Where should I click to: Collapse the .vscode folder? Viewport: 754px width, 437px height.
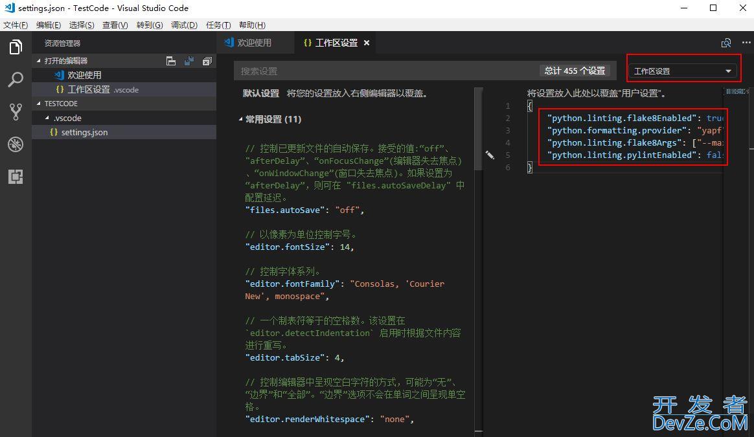pos(47,118)
